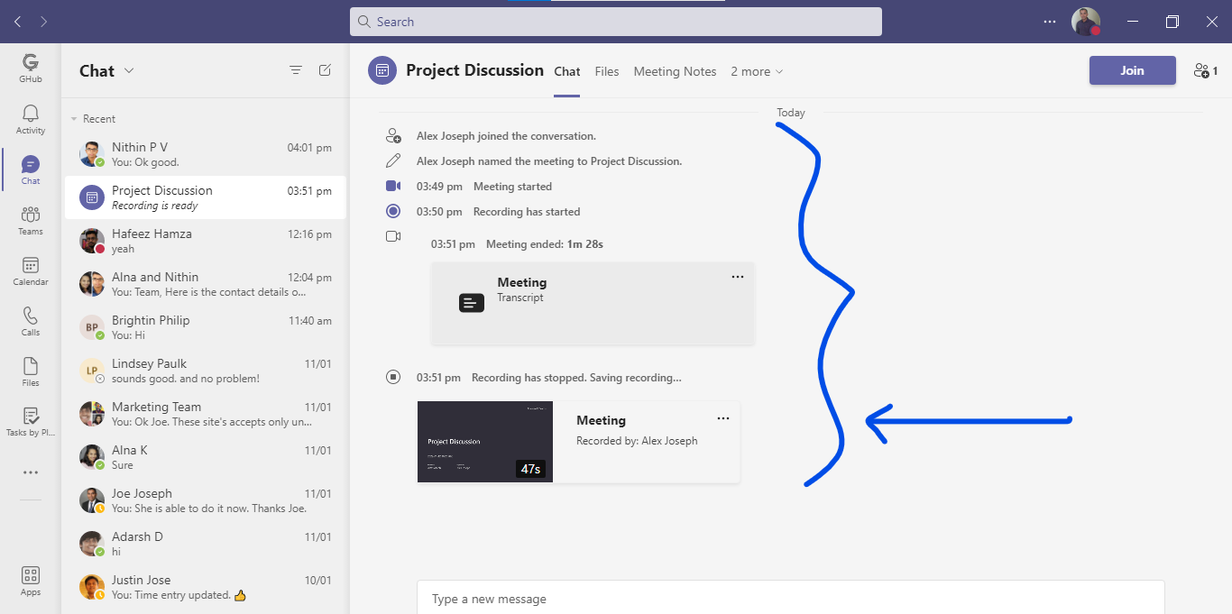
Task: Open the Meeting Notes tab
Action: click(675, 71)
